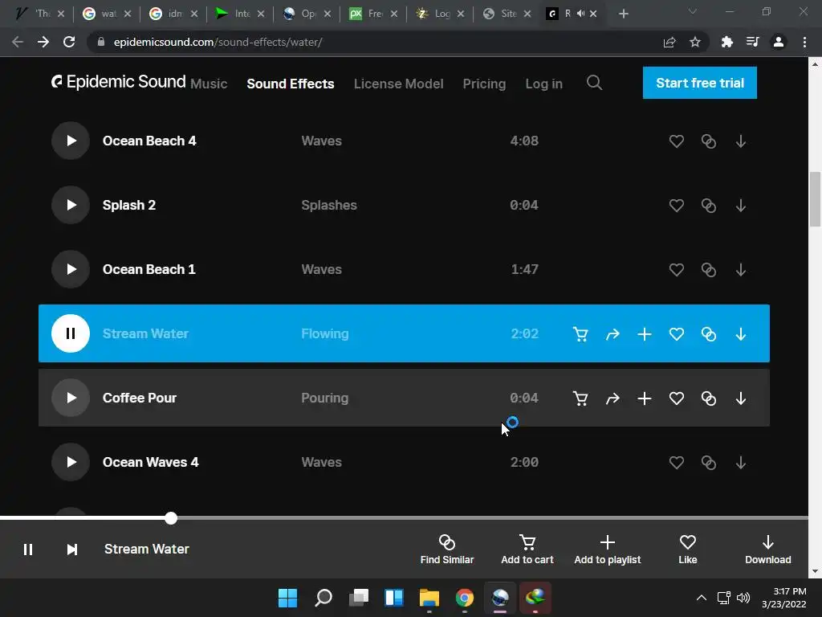Viewport: 822px width, 617px height.
Task: Add Stream Water to playlist via plus icon
Action: pyautogui.click(x=645, y=334)
